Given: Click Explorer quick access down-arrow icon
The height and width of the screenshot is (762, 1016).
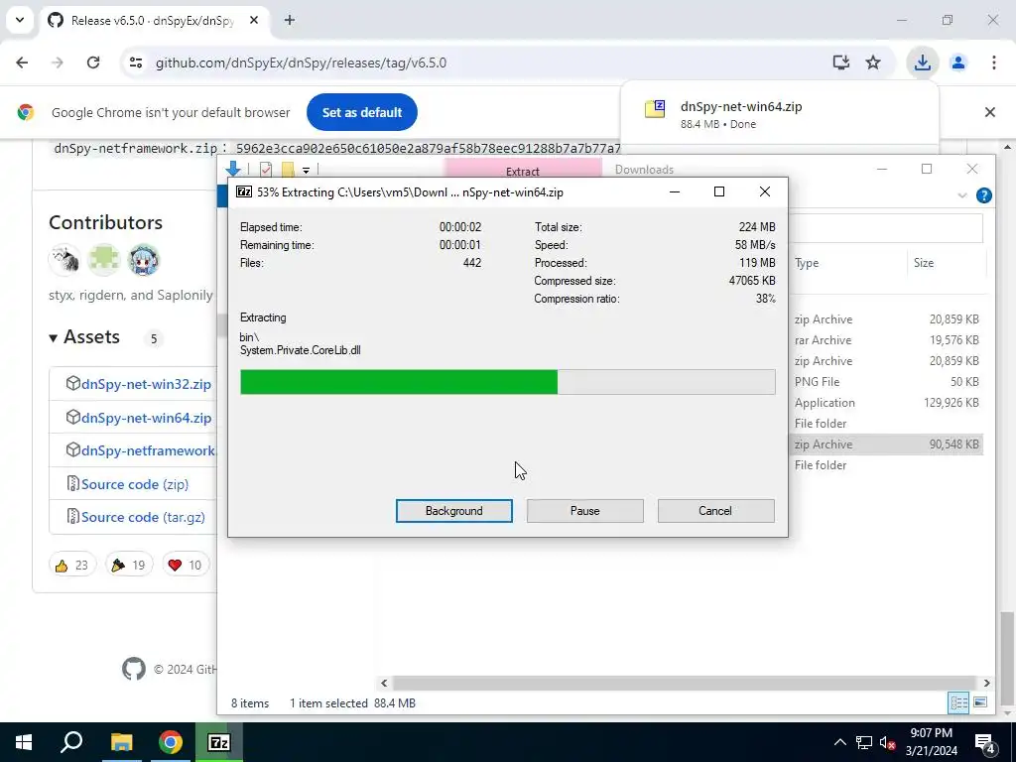Looking at the screenshot, I should (233, 169).
